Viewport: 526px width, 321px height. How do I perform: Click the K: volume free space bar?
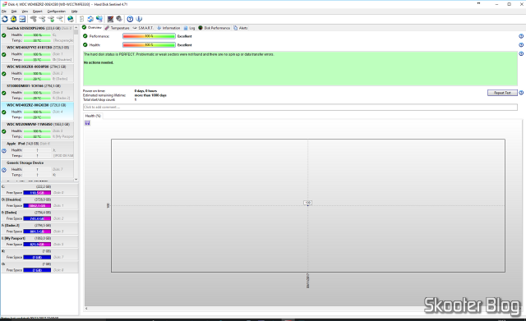[37, 257]
